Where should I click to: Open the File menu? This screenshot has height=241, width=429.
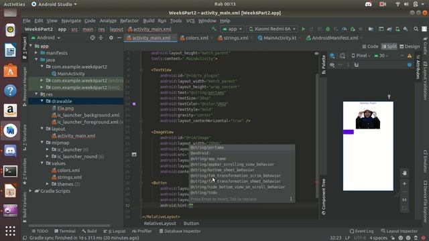tap(27, 21)
